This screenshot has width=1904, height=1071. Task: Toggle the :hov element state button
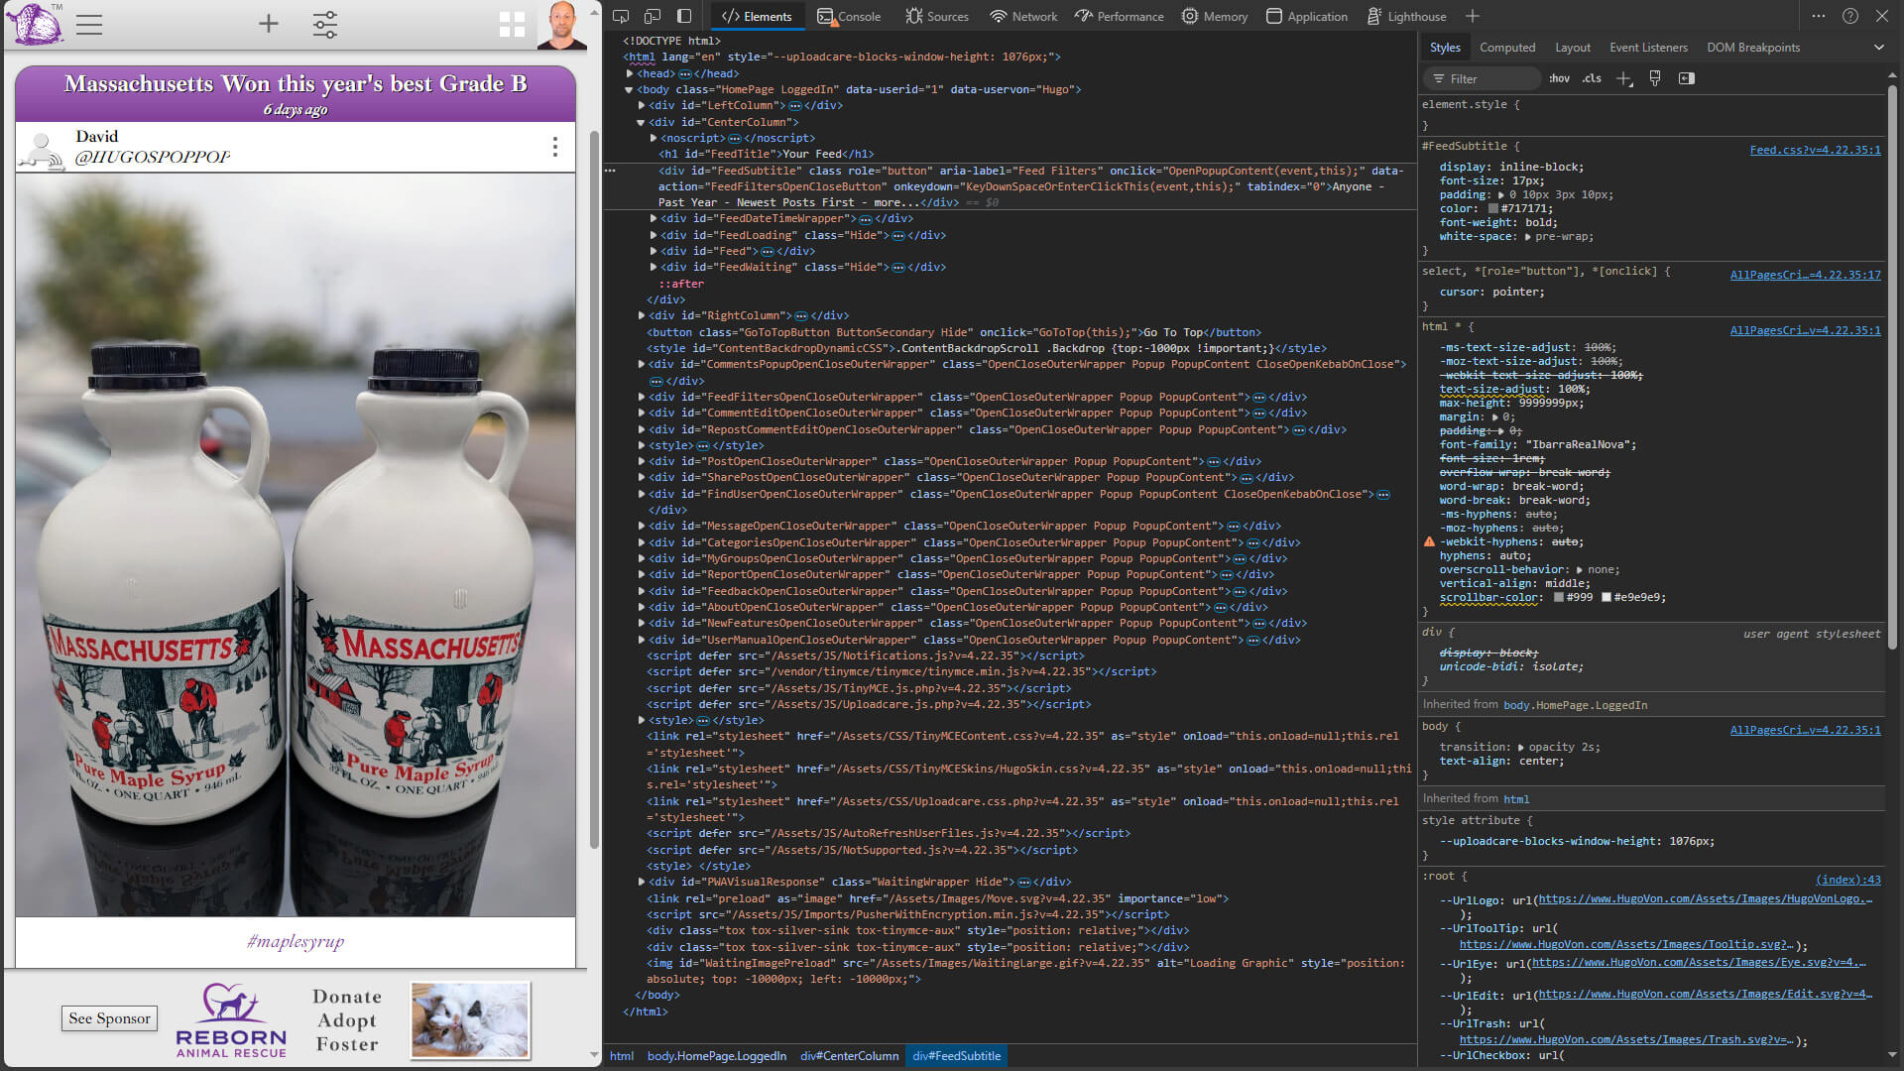pos(1560,78)
